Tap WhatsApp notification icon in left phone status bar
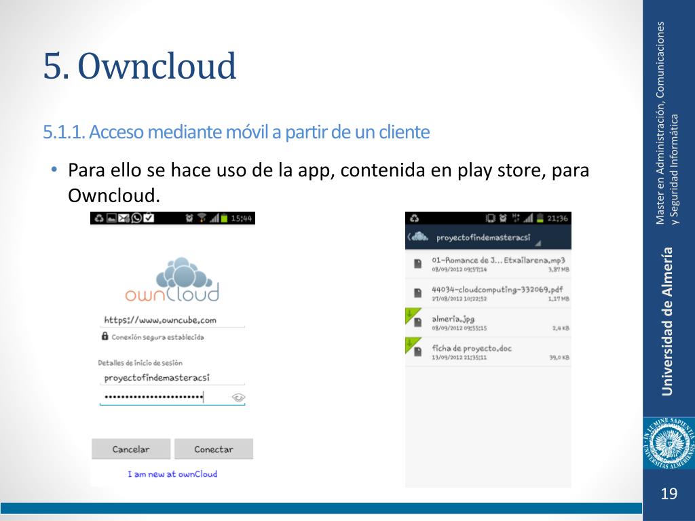 [x=136, y=218]
